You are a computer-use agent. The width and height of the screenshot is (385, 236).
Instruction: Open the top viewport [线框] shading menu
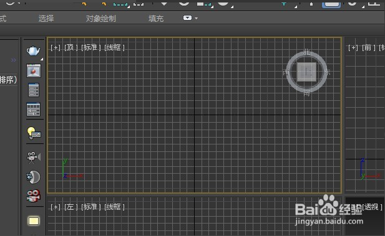(114, 47)
